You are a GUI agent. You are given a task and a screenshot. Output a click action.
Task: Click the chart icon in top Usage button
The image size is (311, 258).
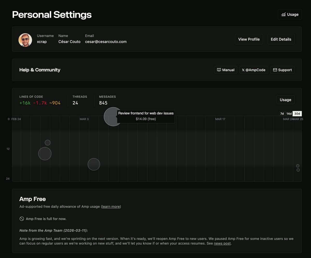(x=284, y=15)
